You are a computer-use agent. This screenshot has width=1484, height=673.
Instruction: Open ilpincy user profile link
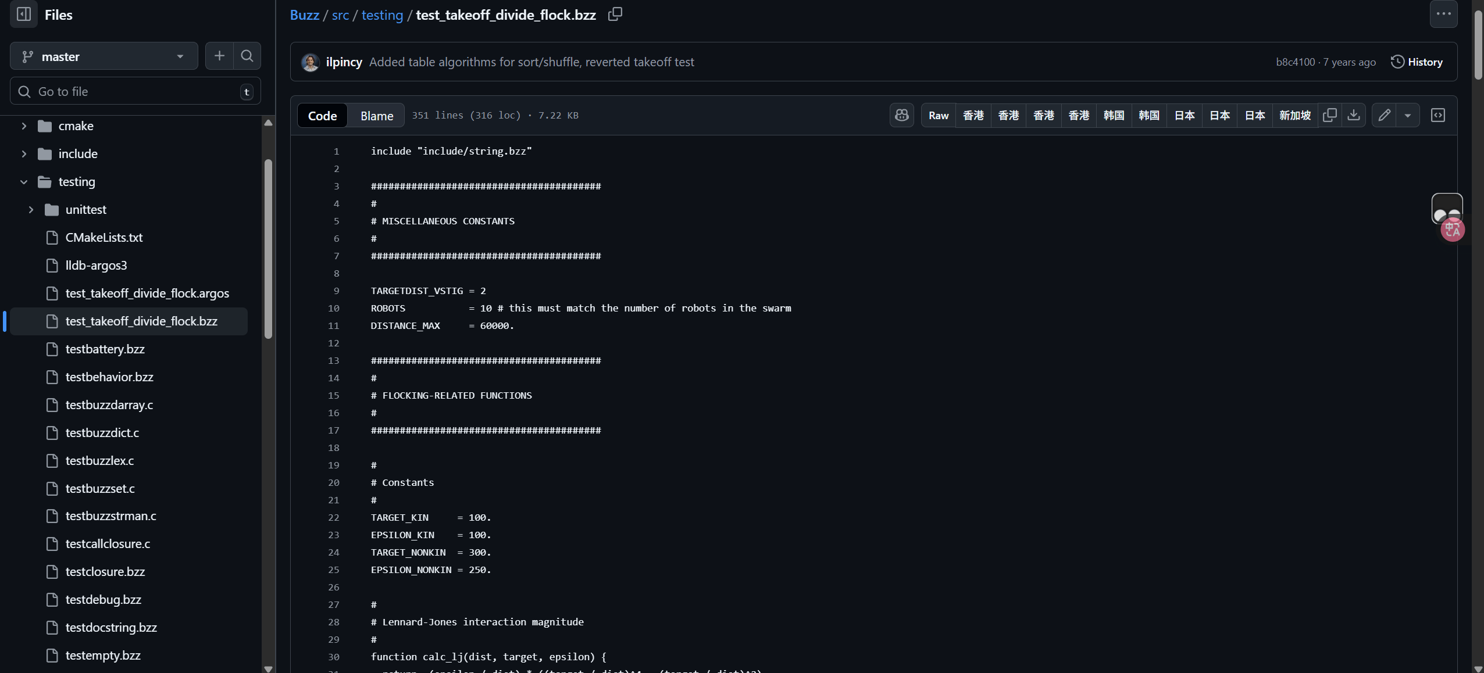click(x=344, y=62)
